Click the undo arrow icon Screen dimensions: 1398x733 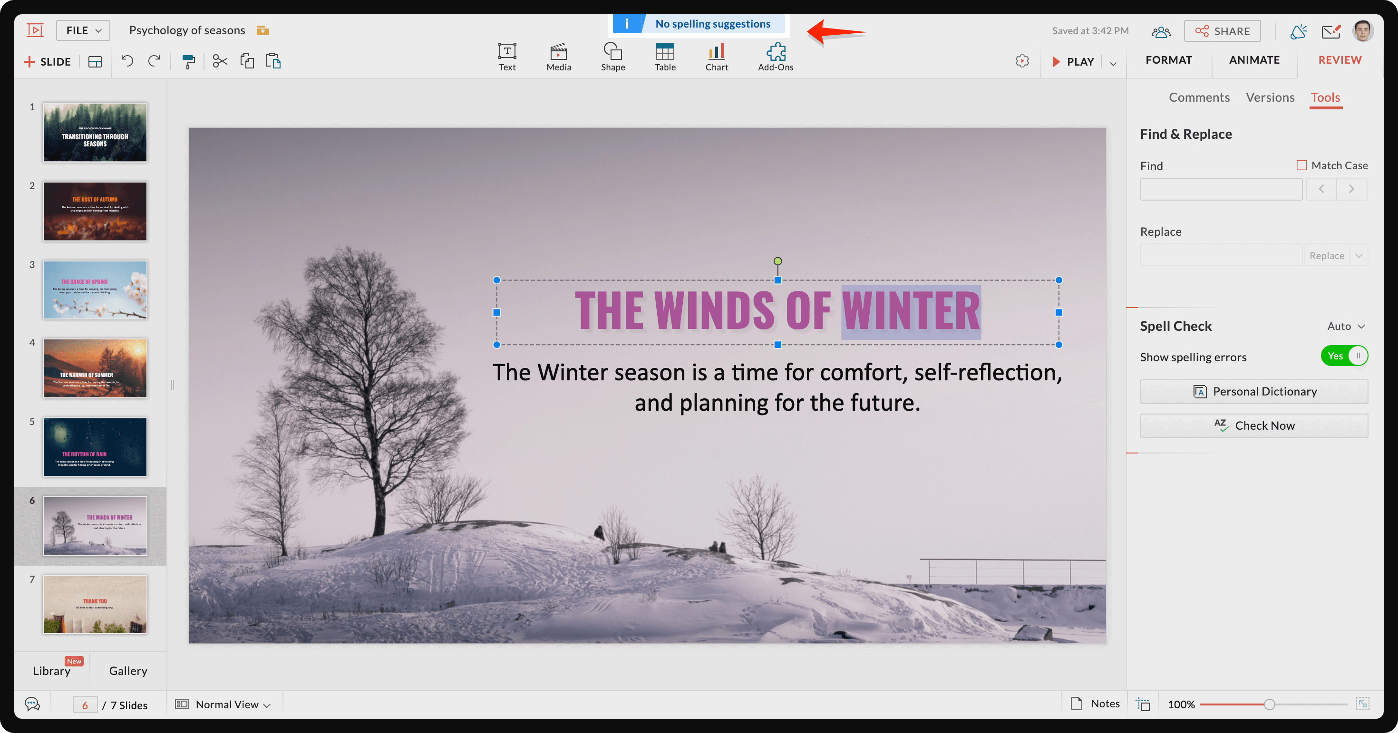[x=127, y=61]
